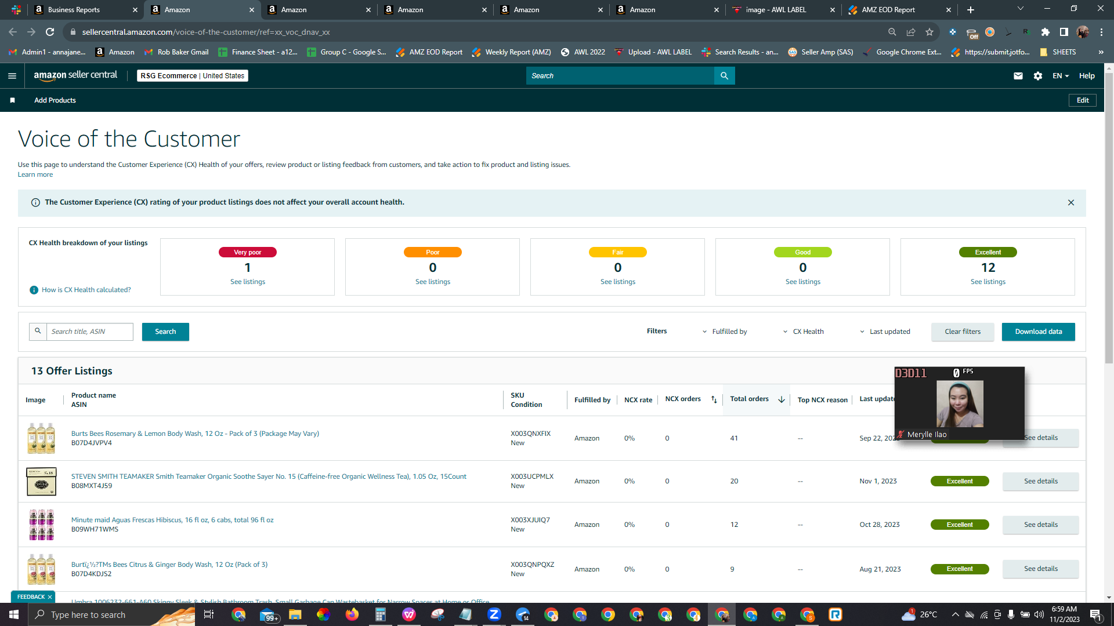Image resolution: width=1114 pixels, height=626 pixels.
Task: Show hidden system tray icons
Action: (955, 614)
